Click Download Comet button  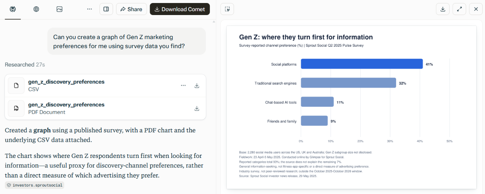[x=180, y=9]
